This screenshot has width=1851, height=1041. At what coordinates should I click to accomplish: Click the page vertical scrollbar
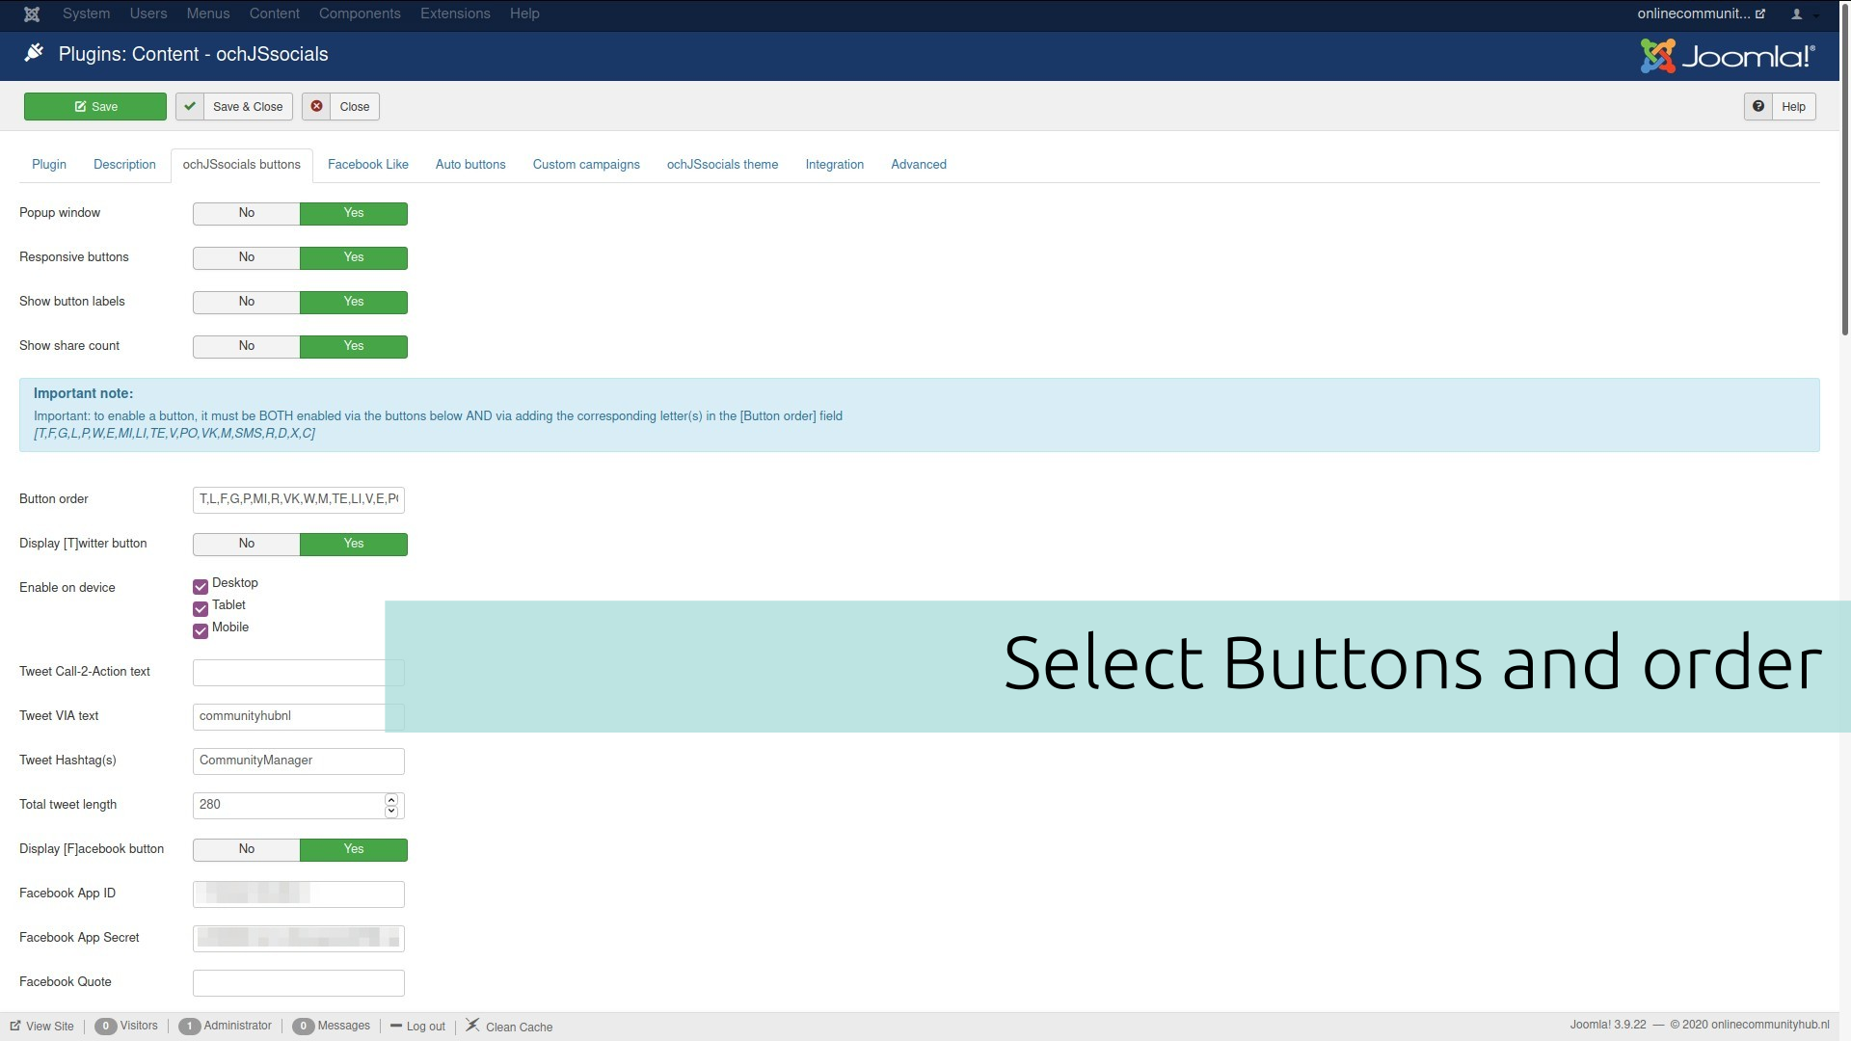tap(1845, 169)
